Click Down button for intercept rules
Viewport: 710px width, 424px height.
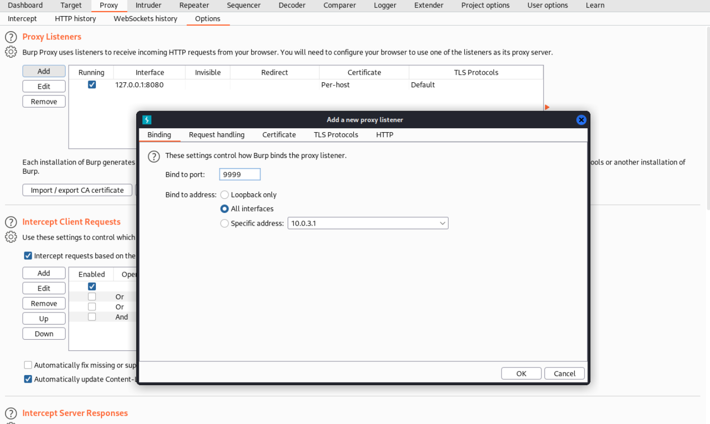[x=44, y=334]
